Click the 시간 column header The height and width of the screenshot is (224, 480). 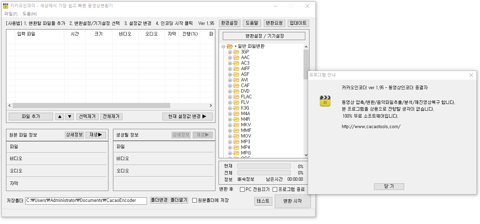pos(75,34)
